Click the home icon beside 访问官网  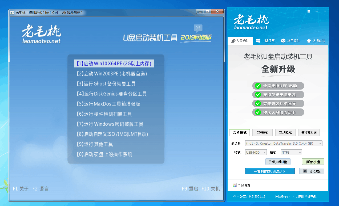(309, 41)
